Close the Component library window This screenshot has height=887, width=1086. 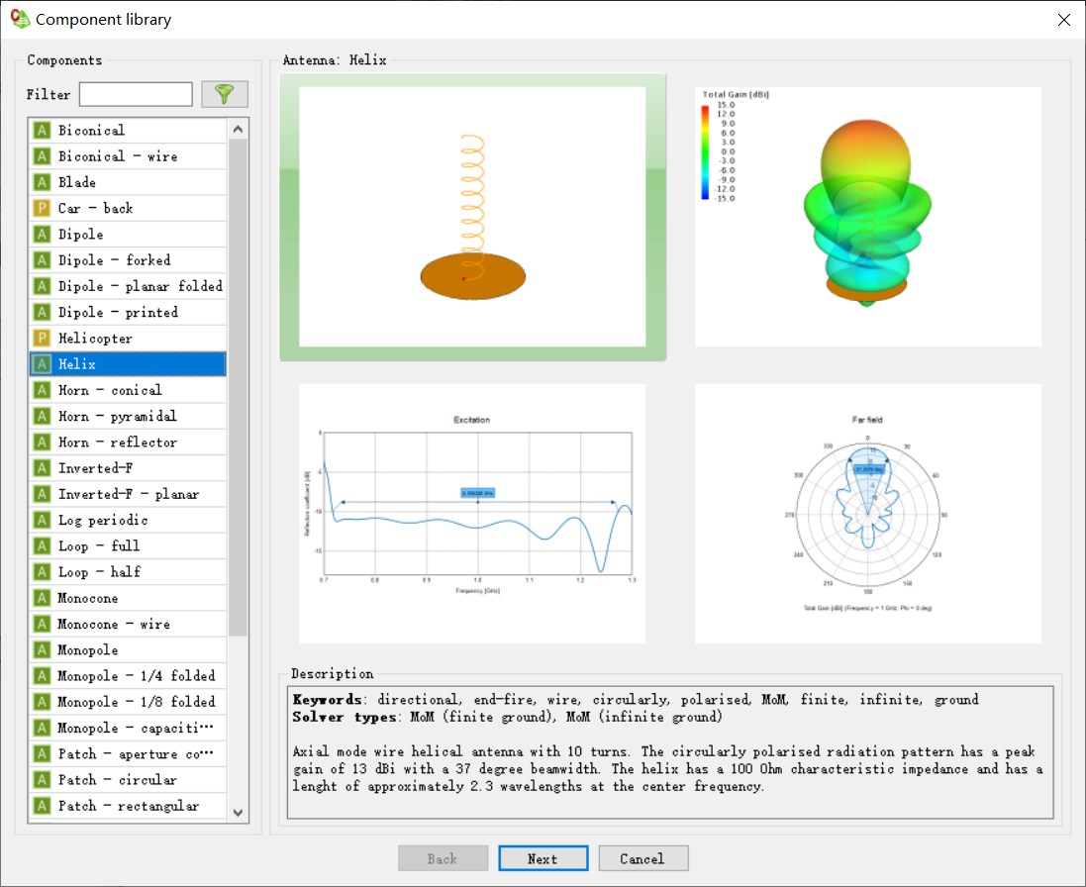click(x=1064, y=20)
